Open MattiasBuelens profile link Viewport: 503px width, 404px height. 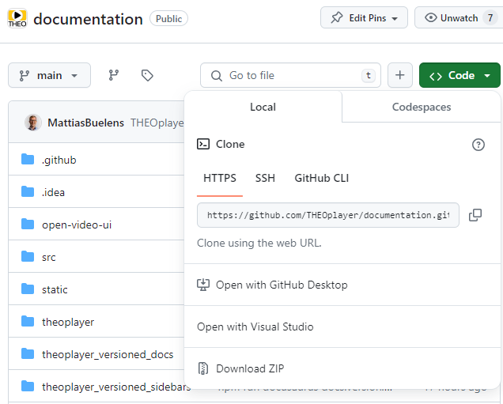pyautogui.click(x=85, y=123)
